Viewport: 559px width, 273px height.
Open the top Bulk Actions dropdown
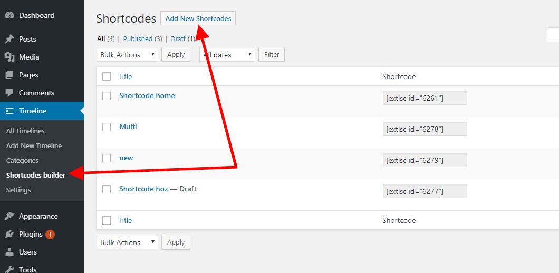pyautogui.click(x=127, y=55)
